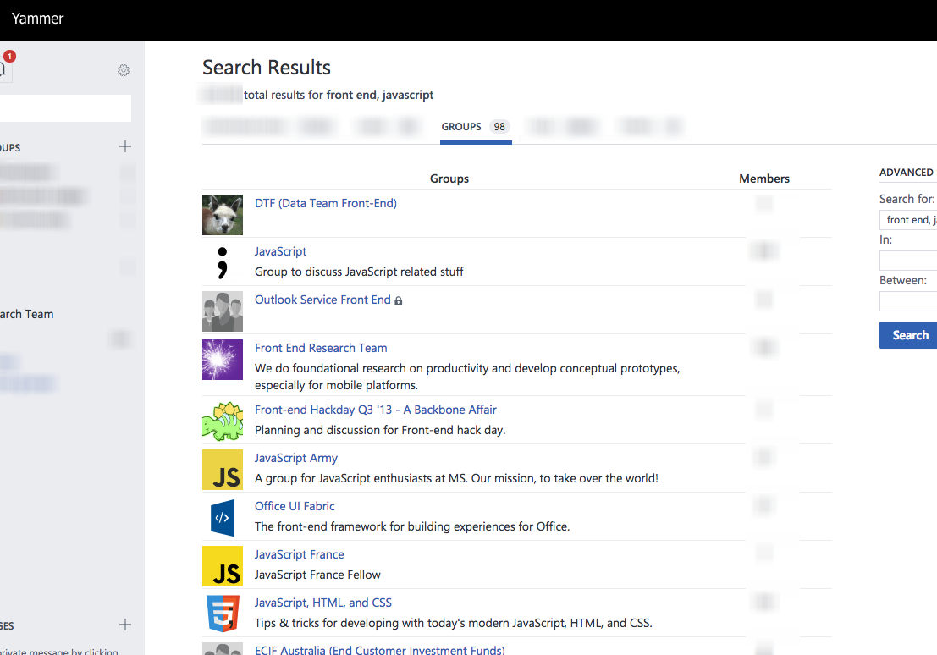Click the Members column header

(763, 179)
